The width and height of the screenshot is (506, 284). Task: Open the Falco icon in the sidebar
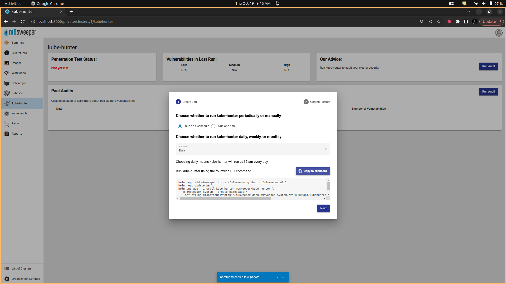click(x=7, y=123)
